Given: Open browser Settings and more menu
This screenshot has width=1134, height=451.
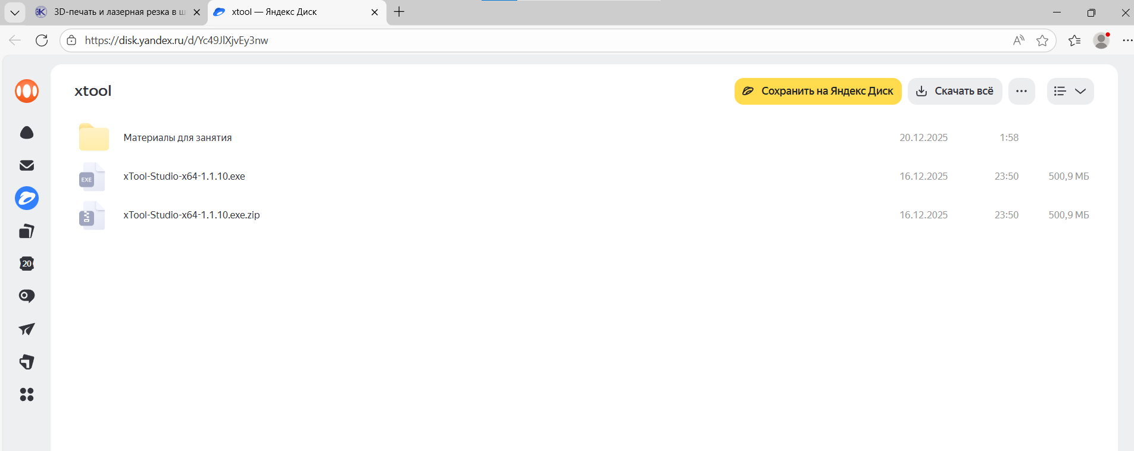Looking at the screenshot, I should (1127, 40).
